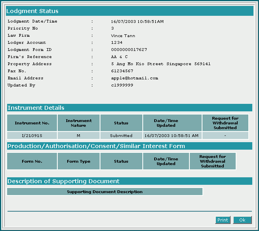Click the Property Address label

30,64
